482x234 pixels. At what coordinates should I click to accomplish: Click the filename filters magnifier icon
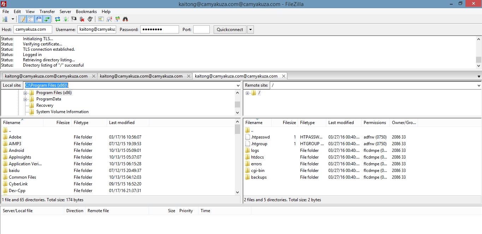[109, 19]
